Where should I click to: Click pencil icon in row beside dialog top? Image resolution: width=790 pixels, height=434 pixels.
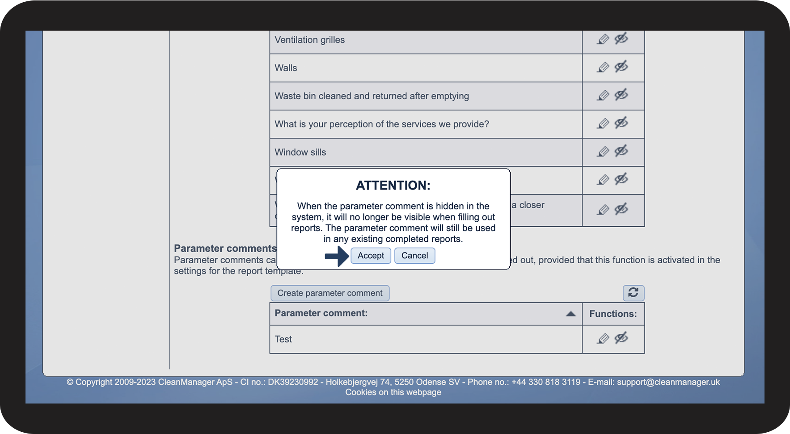click(x=603, y=180)
